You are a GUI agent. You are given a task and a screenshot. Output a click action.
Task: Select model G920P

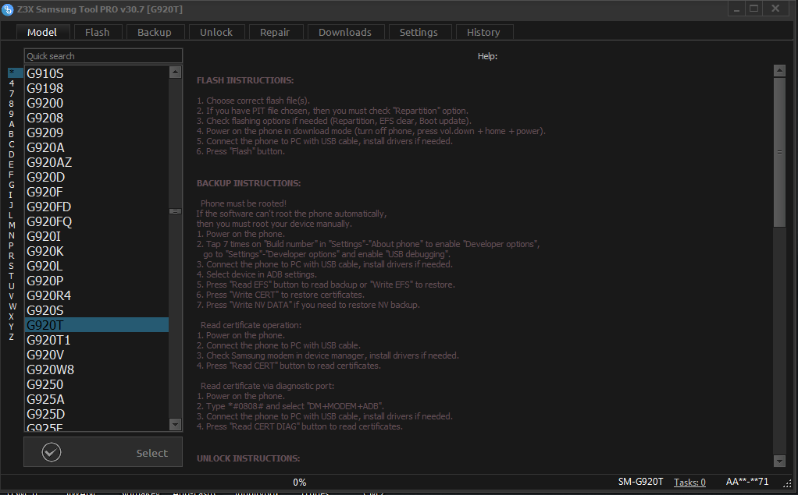point(97,281)
